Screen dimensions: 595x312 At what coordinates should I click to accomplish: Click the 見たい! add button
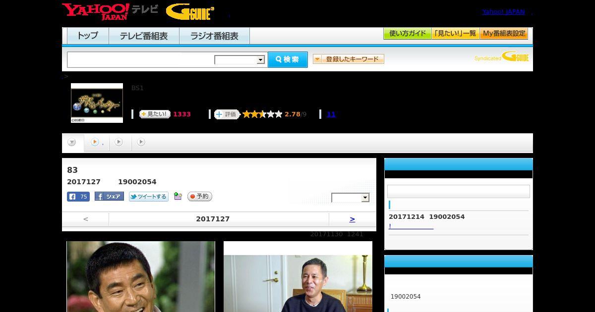(155, 114)
